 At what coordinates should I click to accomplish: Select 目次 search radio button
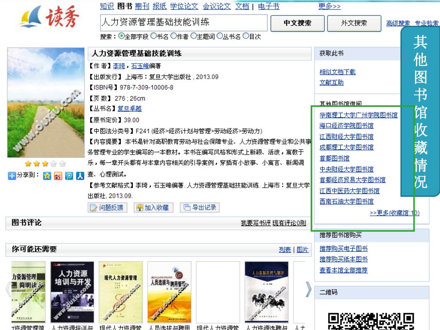[246, 36]
